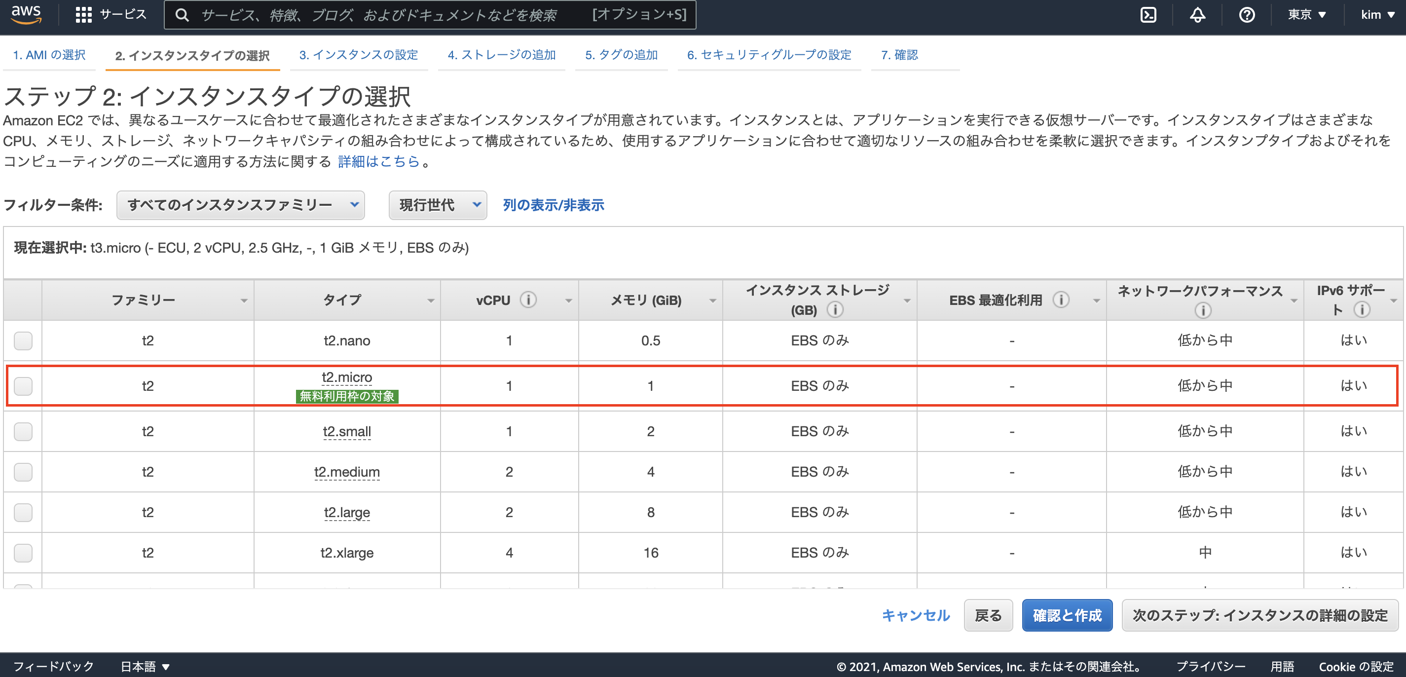This screenshot has width=1406, height=677.
Task: Select the t2.medium row checkbox
Action: point(23,472)
